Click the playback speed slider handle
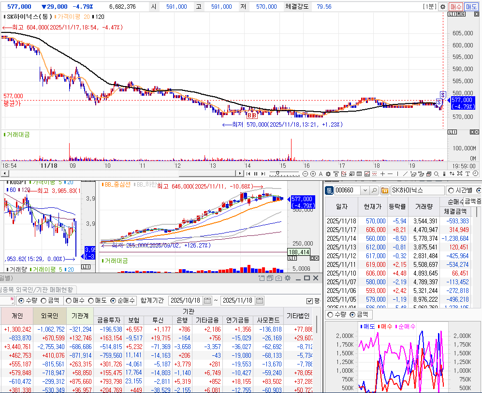Screen dimensions: 482x393 (x=278, y=173)
